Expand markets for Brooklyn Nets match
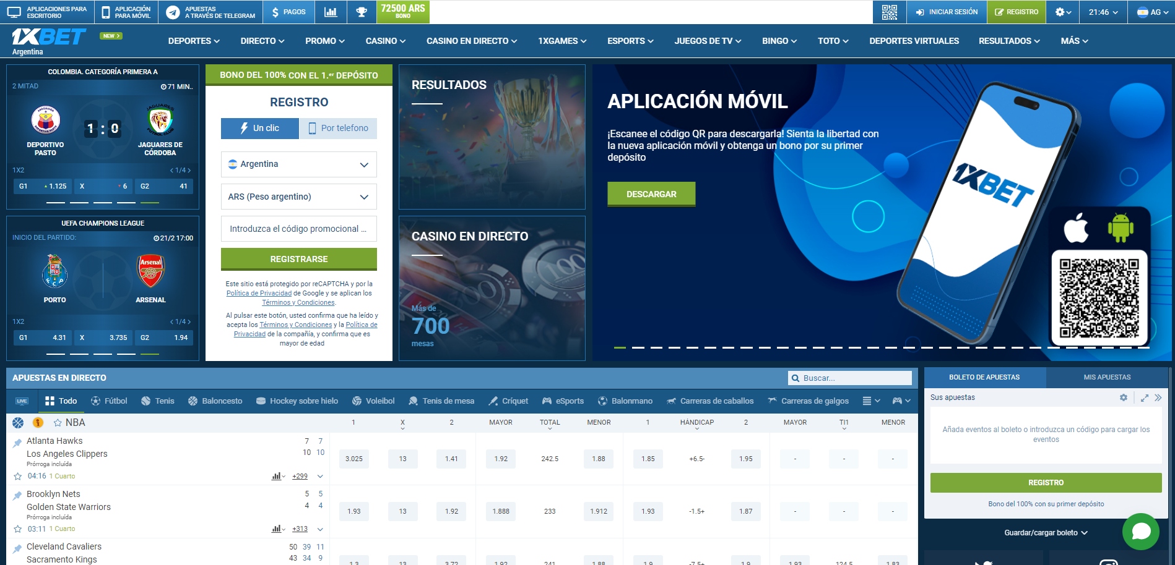 (320, 529)
